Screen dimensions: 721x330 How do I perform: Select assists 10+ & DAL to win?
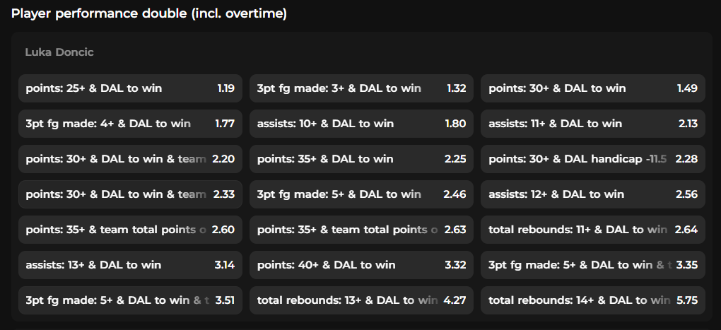(x=361, y=124)
